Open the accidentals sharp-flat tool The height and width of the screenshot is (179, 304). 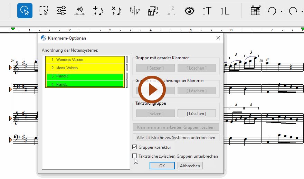pos(134,11)
